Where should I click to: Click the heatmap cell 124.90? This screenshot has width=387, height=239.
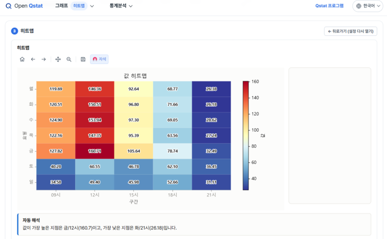[x=56, y=120]
